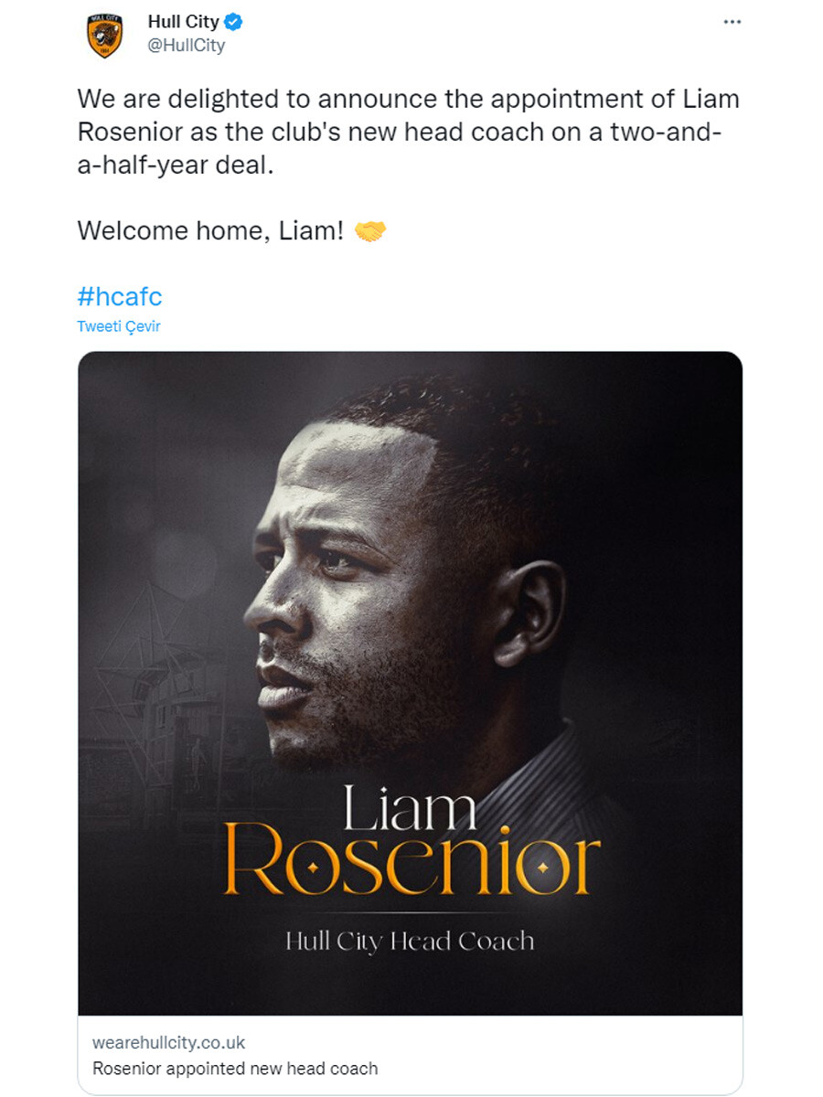Click the Tweeti Çevir translate link
Image resolution: width=823 pixels, height=1097 pixels.
point(119,326)
